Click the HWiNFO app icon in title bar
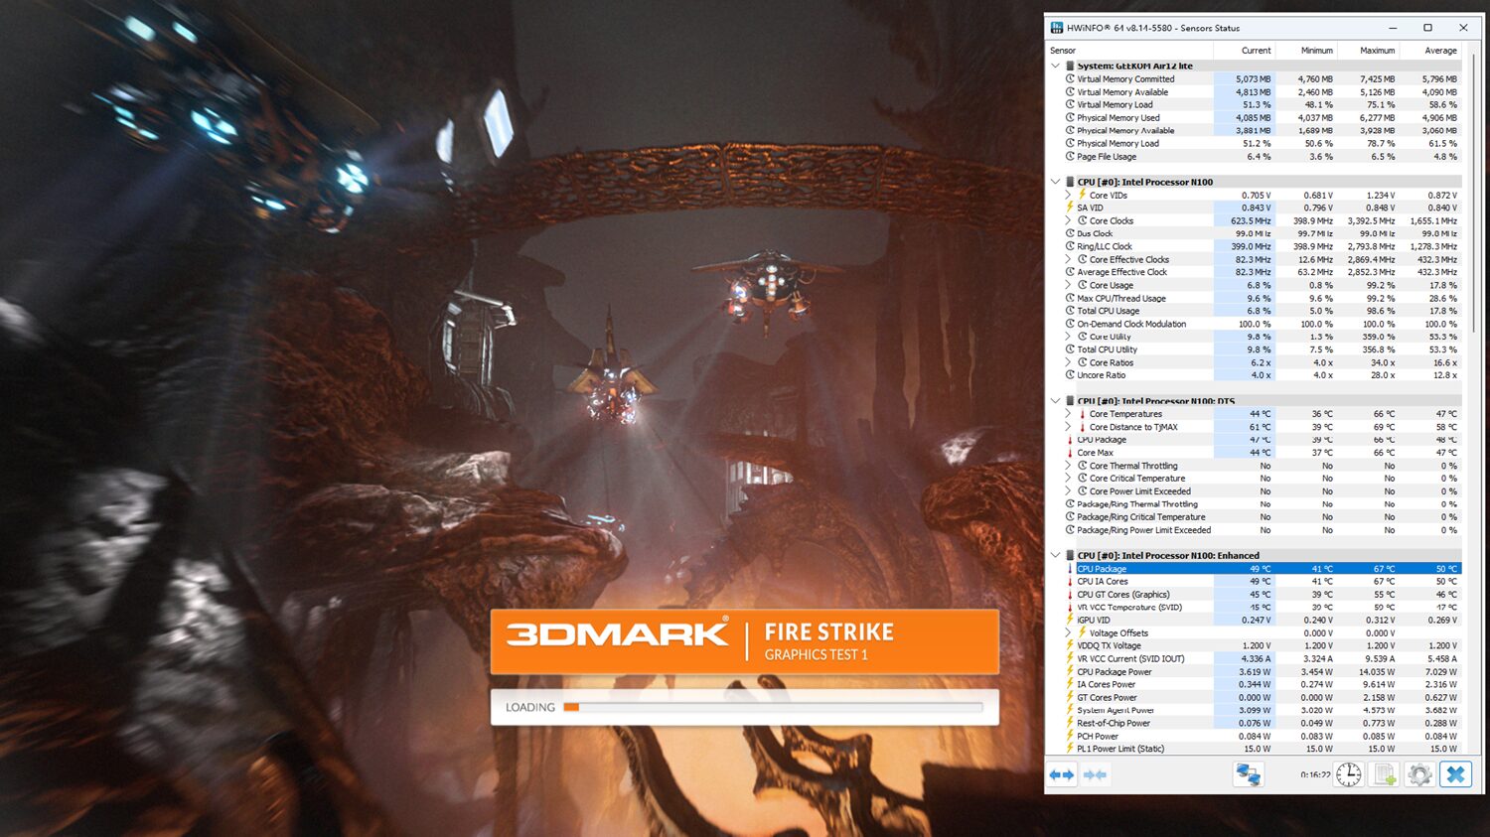1490x837 pixels. 1056,28
